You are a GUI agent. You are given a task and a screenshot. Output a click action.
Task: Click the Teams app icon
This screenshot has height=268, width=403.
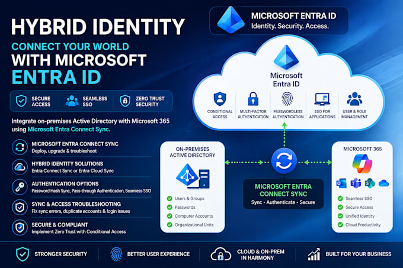click(x=356, y=183)
